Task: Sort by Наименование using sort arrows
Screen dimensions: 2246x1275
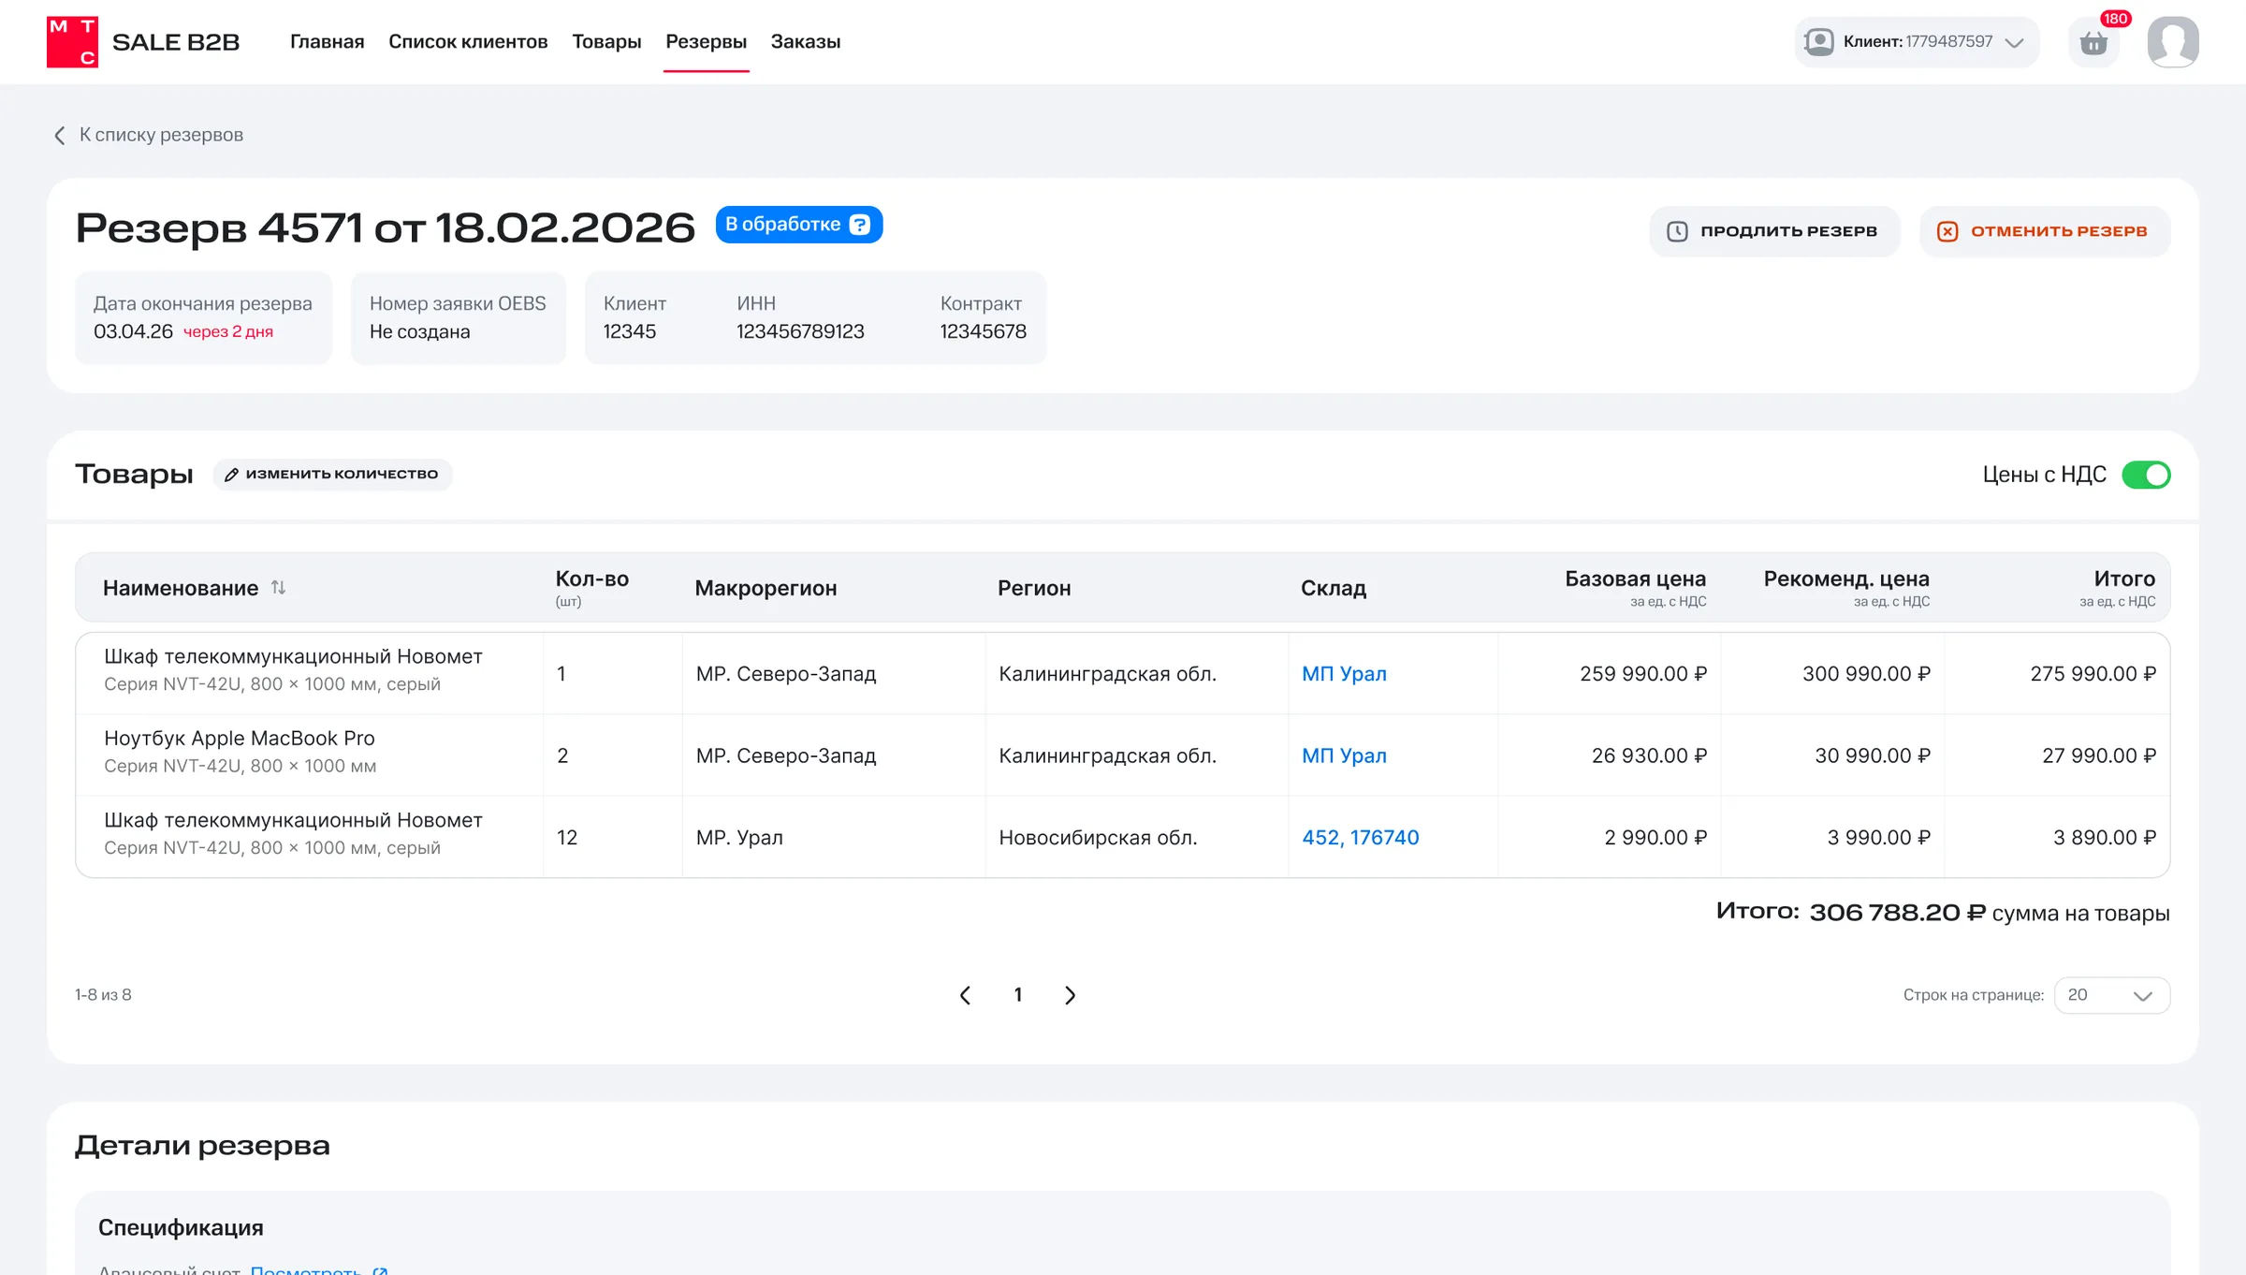Action: (278, 587)
